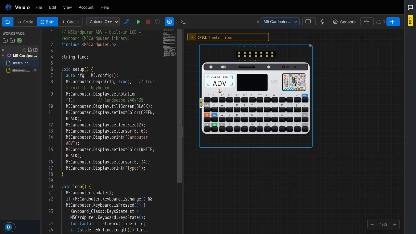
Task: Open the View menu
Action: (67, 7)
